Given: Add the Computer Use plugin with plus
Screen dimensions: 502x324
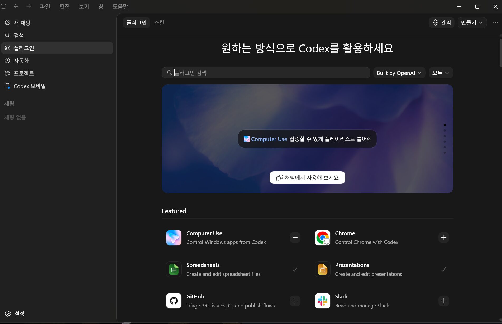Looking at the screenshot, I should pos(295,238).
